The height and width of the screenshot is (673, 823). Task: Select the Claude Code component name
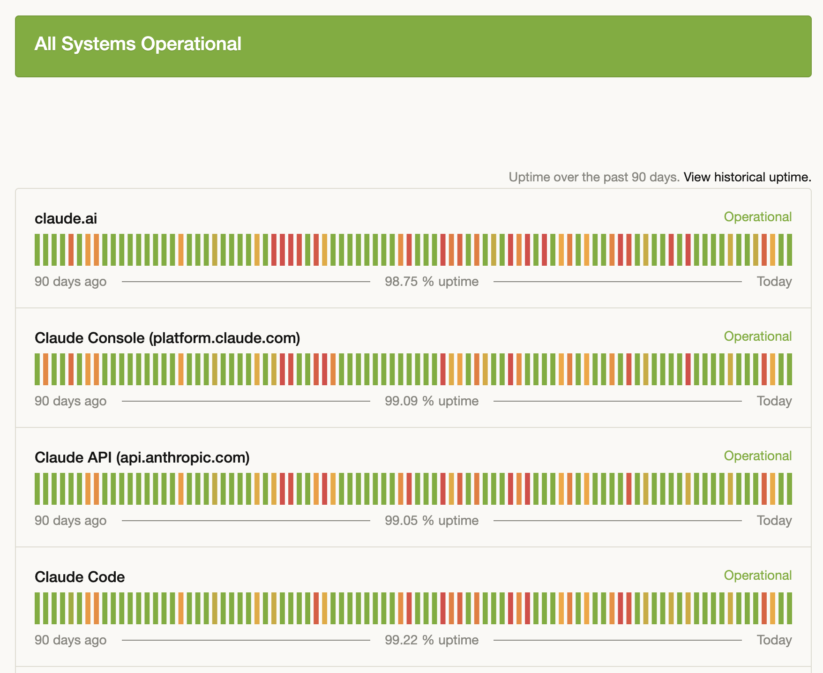[80, 577]
